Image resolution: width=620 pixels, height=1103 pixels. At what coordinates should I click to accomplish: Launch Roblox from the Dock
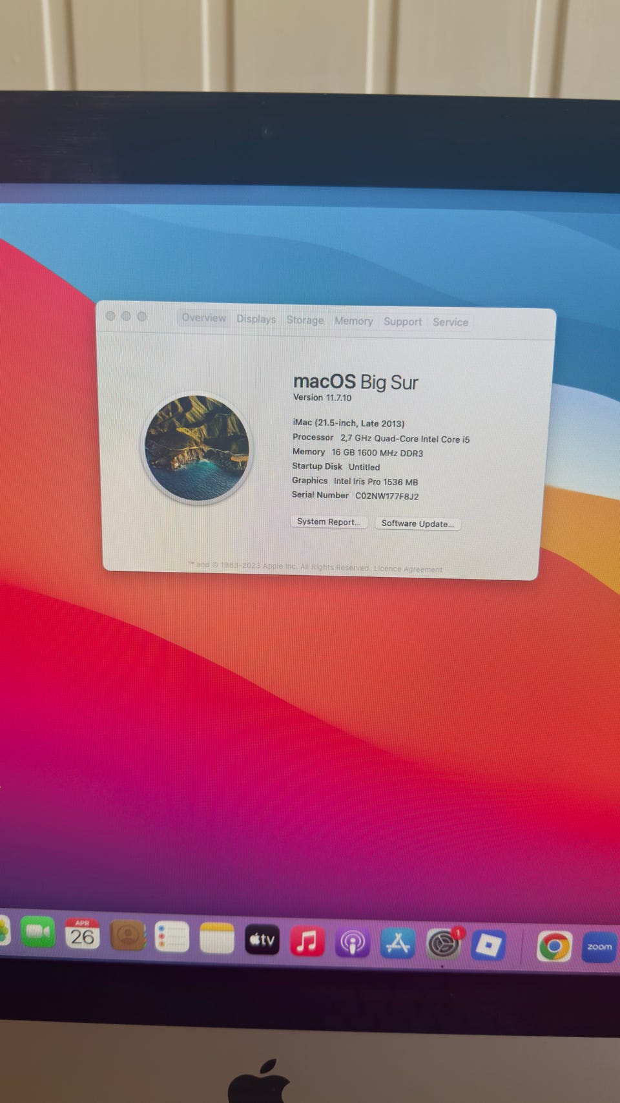[489, 947]
